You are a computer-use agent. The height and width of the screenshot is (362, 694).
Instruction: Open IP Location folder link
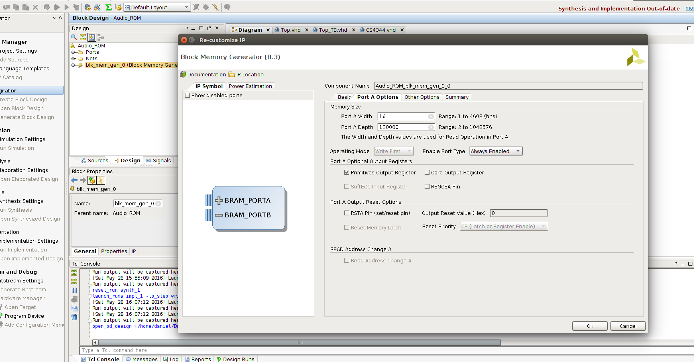coord(246,74)
